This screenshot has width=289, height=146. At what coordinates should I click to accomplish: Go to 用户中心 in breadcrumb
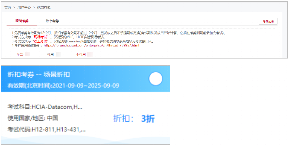coord(24,7)
